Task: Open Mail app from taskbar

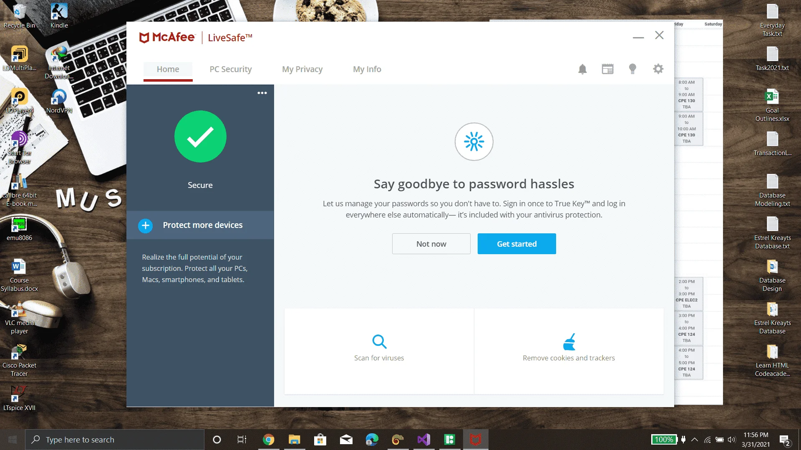Action: (x=346, y=440)
